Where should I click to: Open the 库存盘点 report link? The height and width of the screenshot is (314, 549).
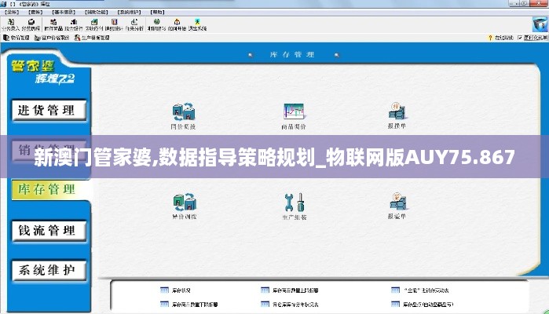click(x=422, y=305)
